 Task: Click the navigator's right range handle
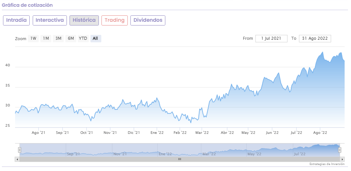340,150
